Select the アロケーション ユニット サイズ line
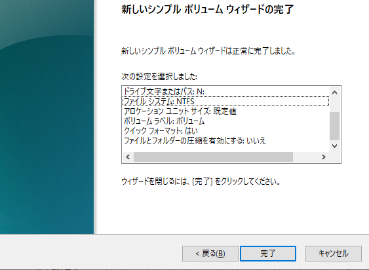 [x=225, y=111]
